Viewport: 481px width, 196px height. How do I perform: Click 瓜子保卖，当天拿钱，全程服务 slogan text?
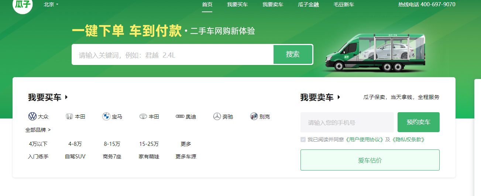(401, 97)
